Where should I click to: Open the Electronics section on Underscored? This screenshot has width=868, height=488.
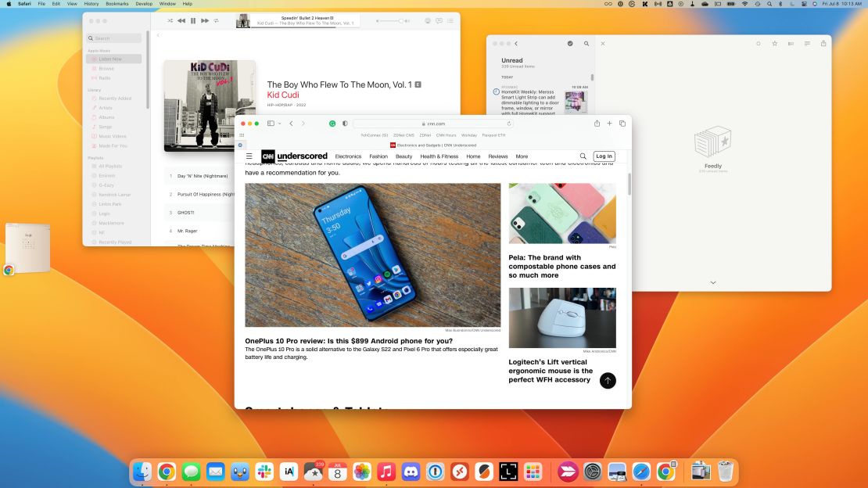[x=348, y=156]
